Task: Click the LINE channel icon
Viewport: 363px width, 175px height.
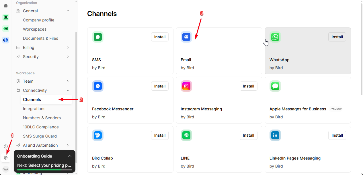Action: click(x=186, y=135)
